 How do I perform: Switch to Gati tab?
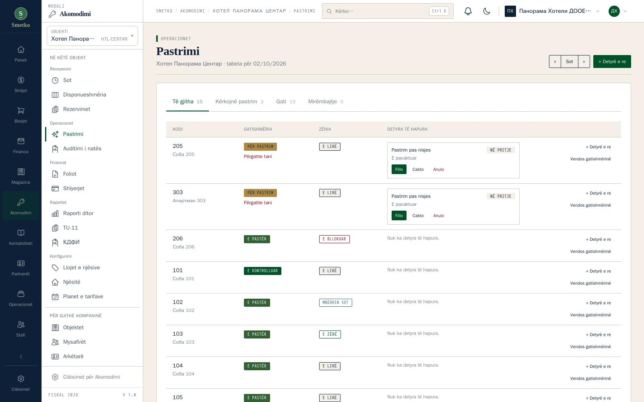click(x=286, y=102)
